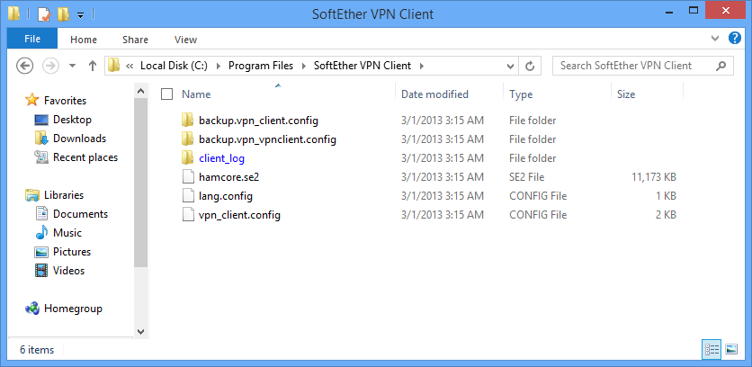Viewport: 752px width, 367px height.
Task: Open the File menu tab
Action: tap(32, 40)
